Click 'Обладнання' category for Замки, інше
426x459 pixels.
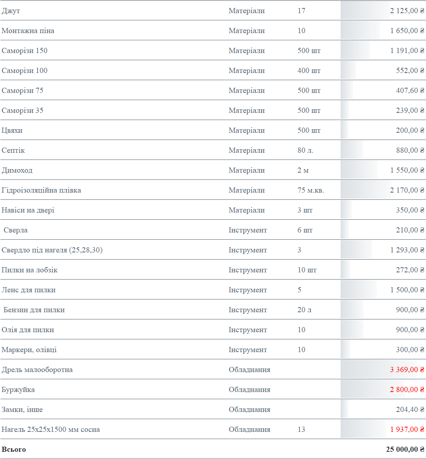(x=249, y=410)
